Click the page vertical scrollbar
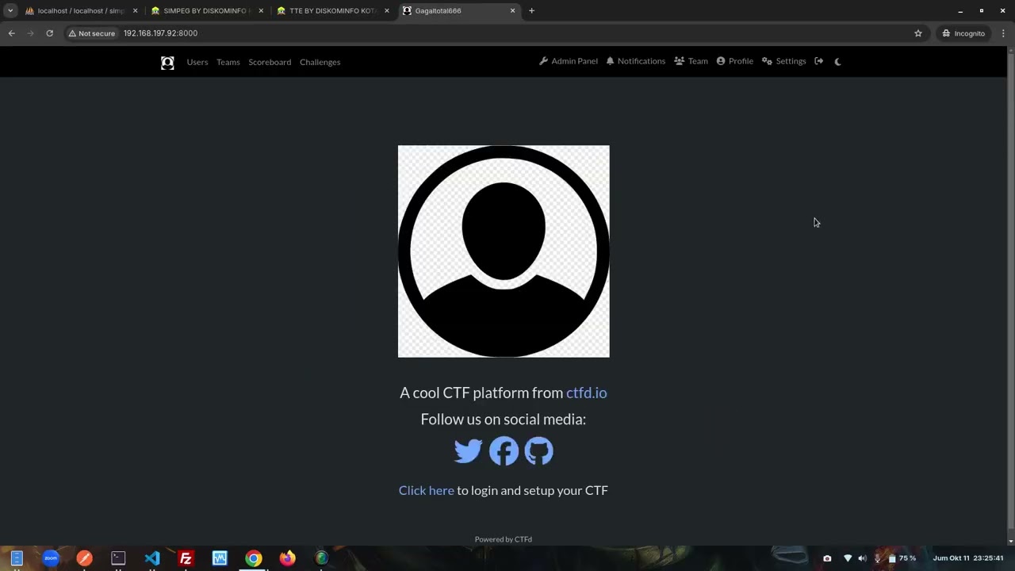This screenshot has width=1015, height=571. (x=1010, y=289)
